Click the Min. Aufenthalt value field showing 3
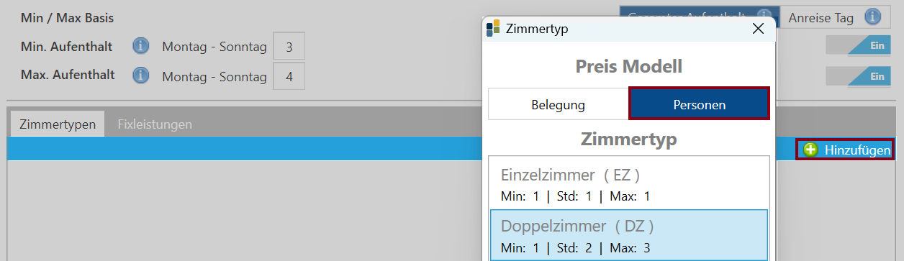The width and height of the screenshot is (904, 261). tap(289, 47)
